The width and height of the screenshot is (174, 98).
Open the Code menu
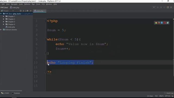click(x=21, y=4)
